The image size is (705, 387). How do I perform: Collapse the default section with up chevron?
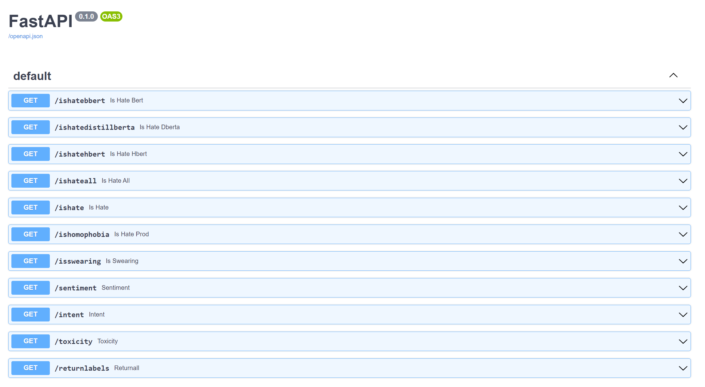coord(673,75)
